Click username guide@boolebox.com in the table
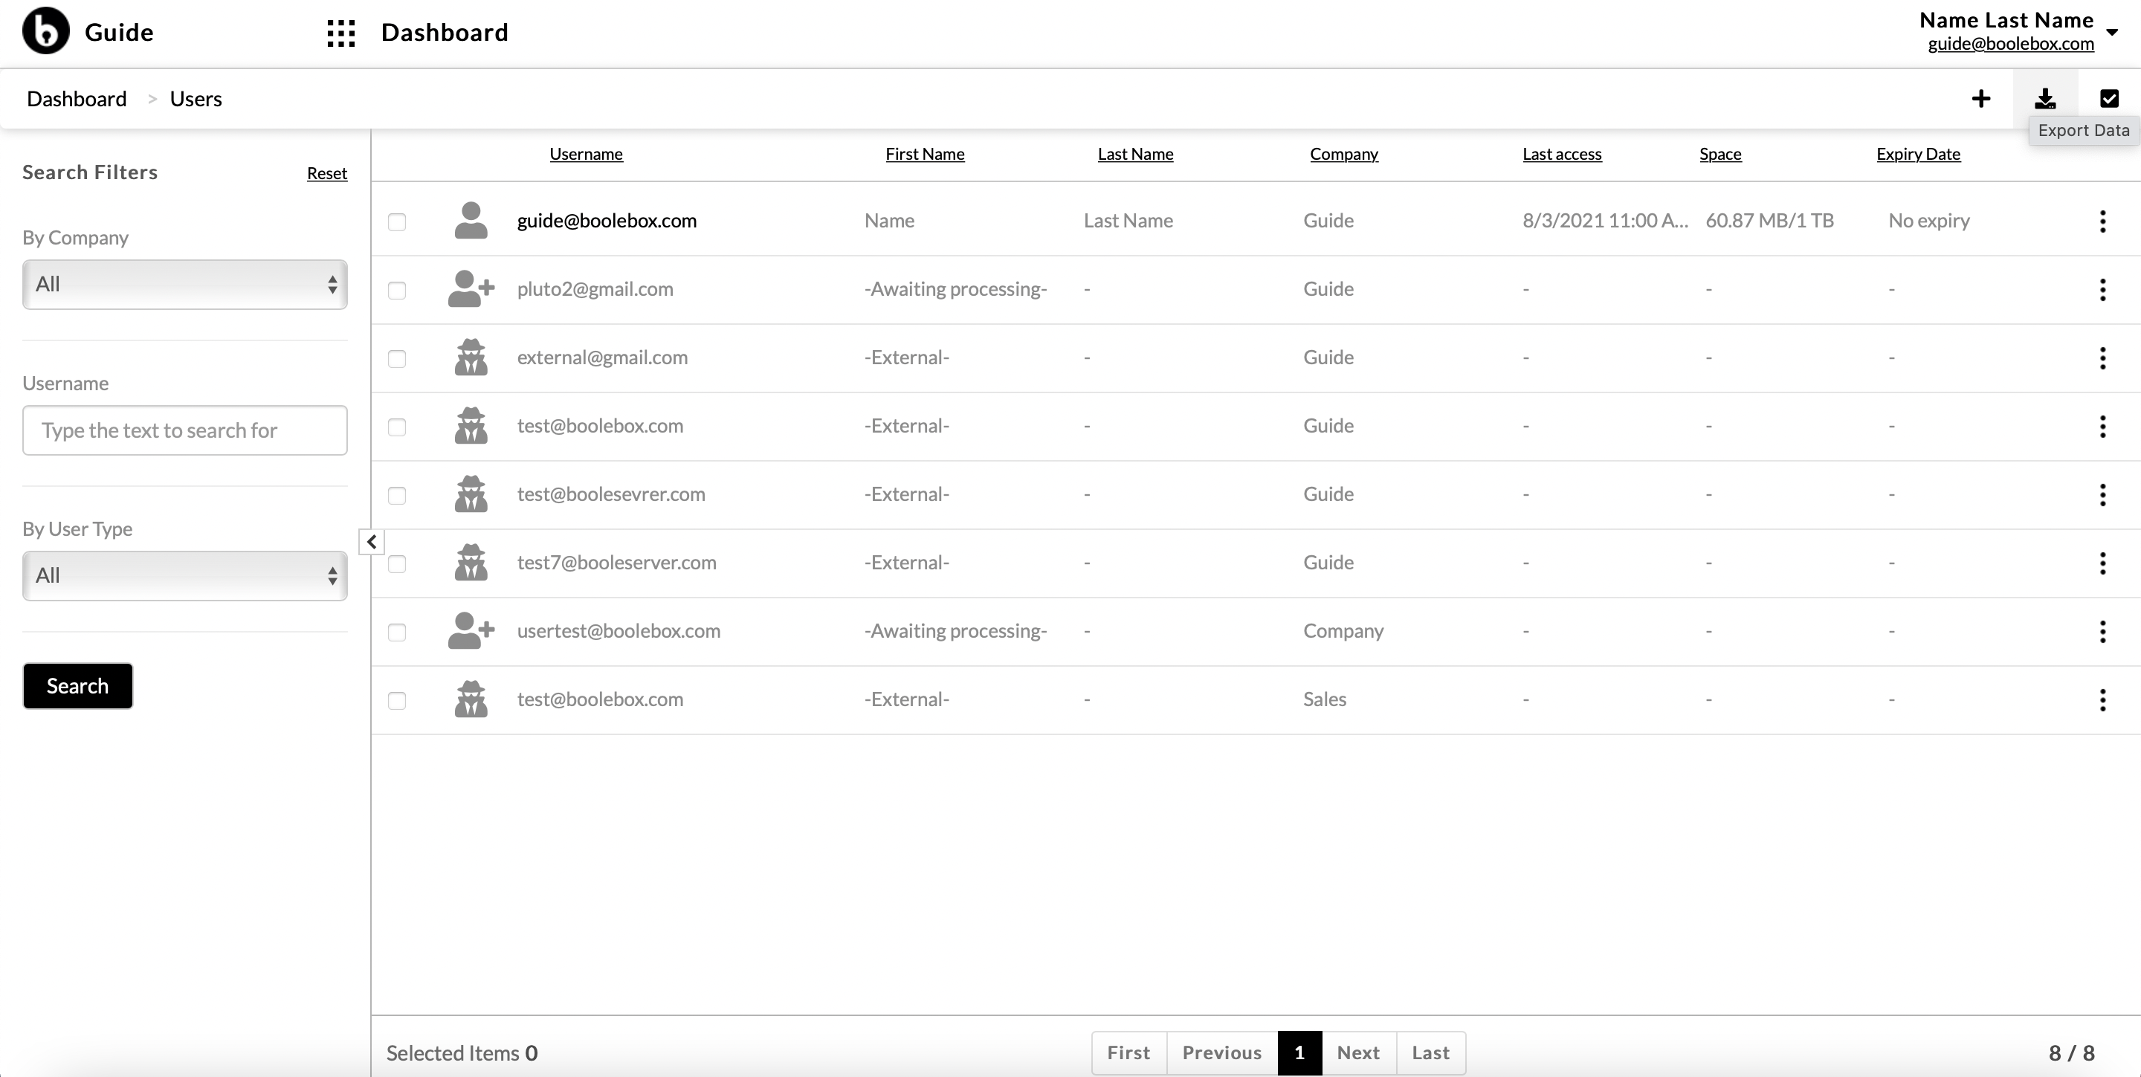Image resolution: width=2141 pixels, height=1077 pixels. click(x=607, y=220)
